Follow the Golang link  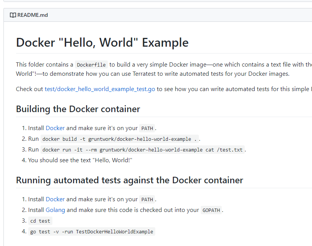[x=55, y=210]
